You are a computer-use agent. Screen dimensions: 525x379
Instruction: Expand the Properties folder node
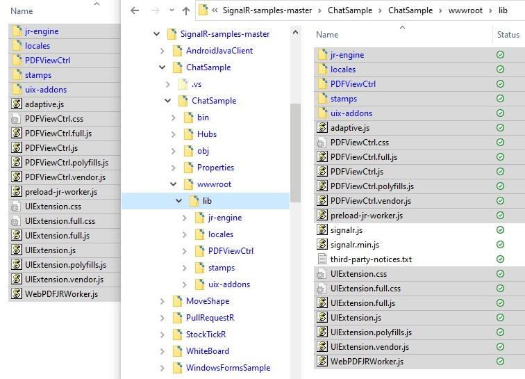pos(173,168)
